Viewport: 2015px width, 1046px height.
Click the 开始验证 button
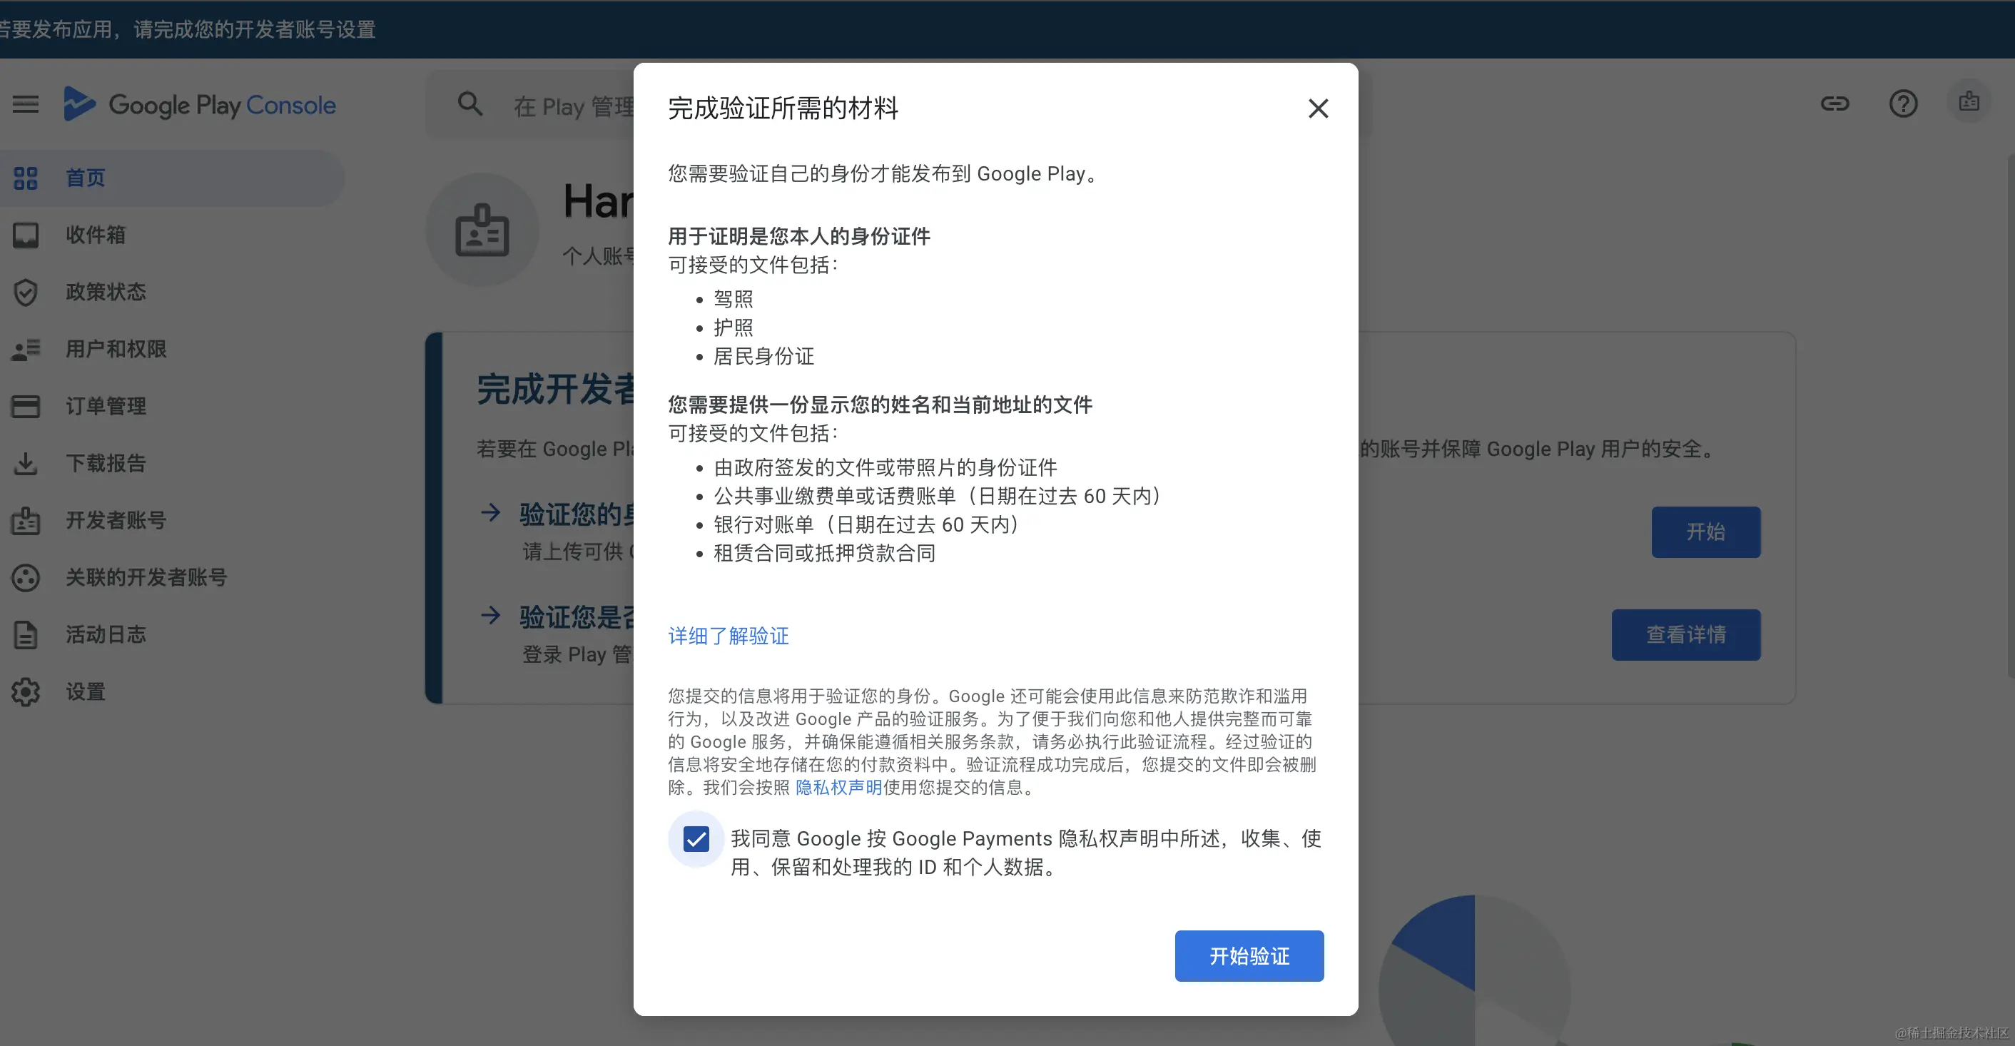1249,955
